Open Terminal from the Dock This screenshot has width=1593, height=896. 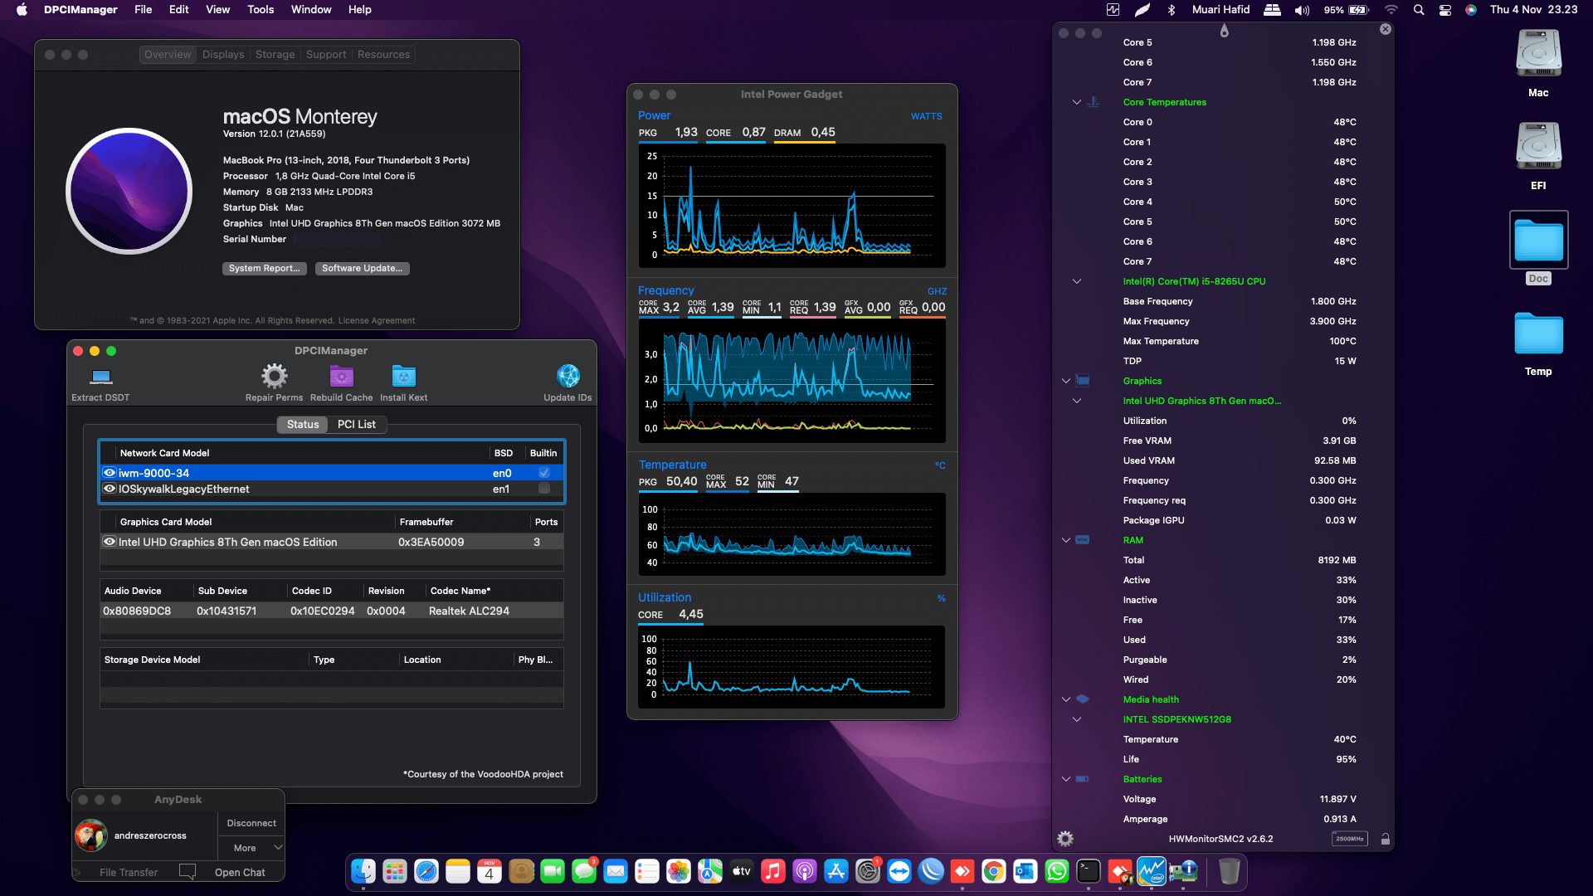[x=1089, y=871]
